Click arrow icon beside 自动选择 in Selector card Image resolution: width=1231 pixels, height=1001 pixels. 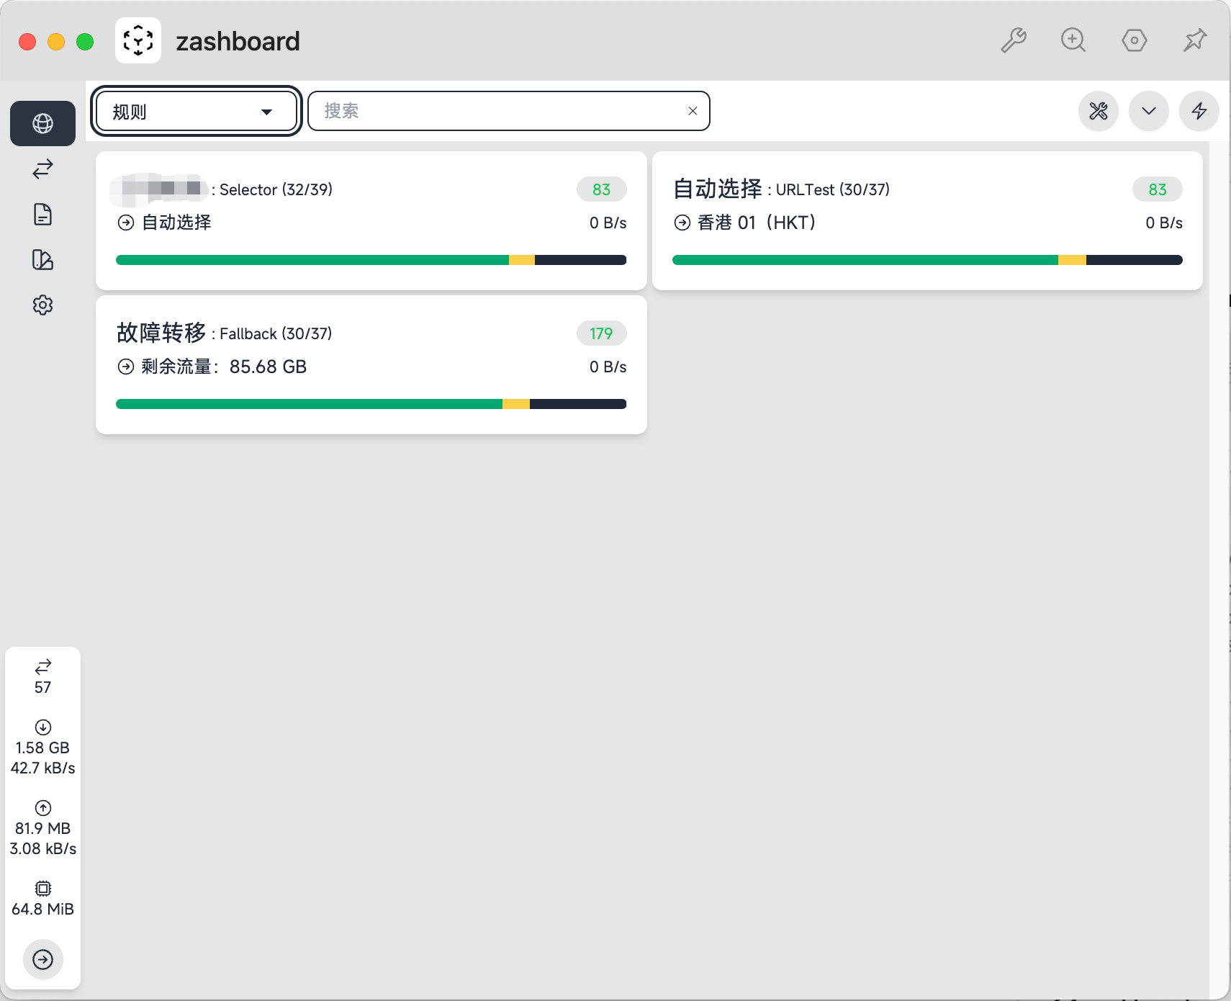point(126,223)
